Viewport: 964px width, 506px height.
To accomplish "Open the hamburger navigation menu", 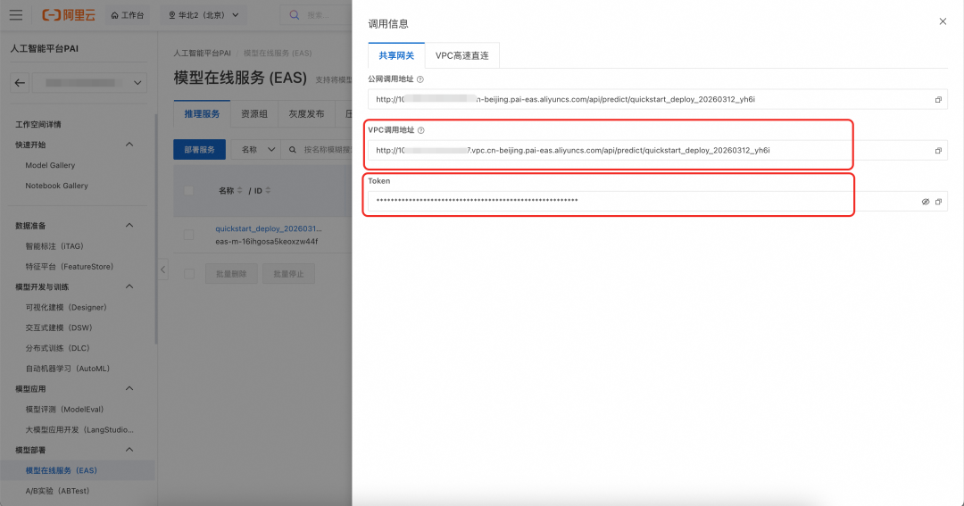I will [16, 15].
